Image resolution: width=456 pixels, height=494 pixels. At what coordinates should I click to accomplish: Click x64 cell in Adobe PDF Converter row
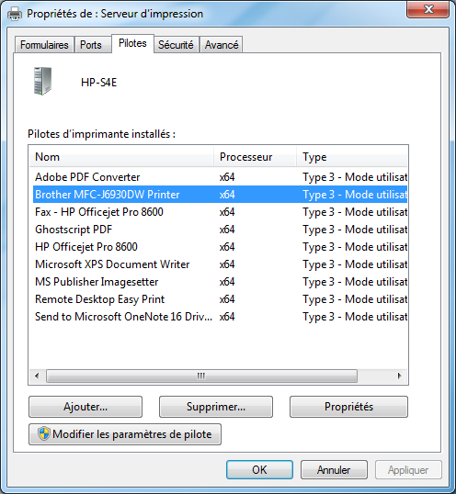coord(227,177)
